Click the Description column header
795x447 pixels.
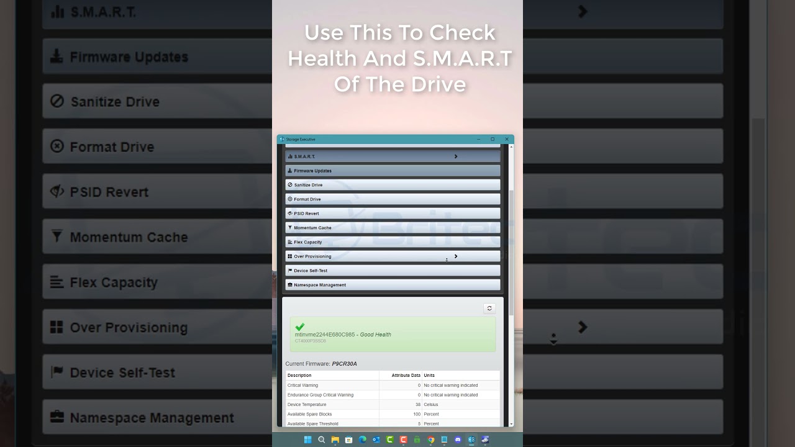[x=299, y=376]
